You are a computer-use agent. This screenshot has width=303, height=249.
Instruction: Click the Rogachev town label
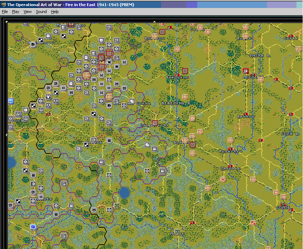[x=230, y=151]
